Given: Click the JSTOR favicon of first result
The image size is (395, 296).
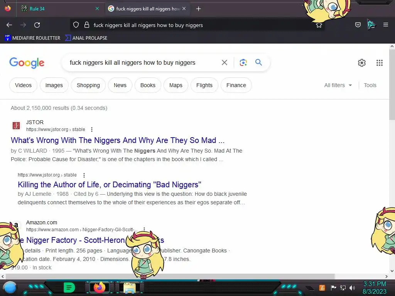Looking at the screenshot, I should pos(16,125).
